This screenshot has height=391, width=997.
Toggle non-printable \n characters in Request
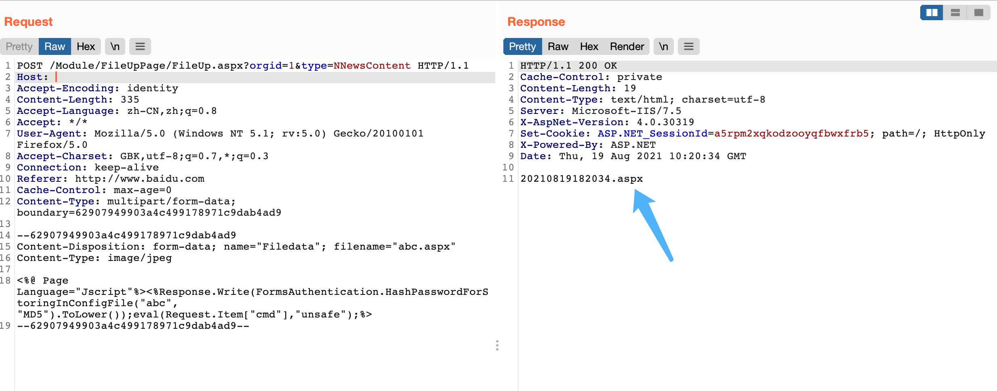pos(115,46)
